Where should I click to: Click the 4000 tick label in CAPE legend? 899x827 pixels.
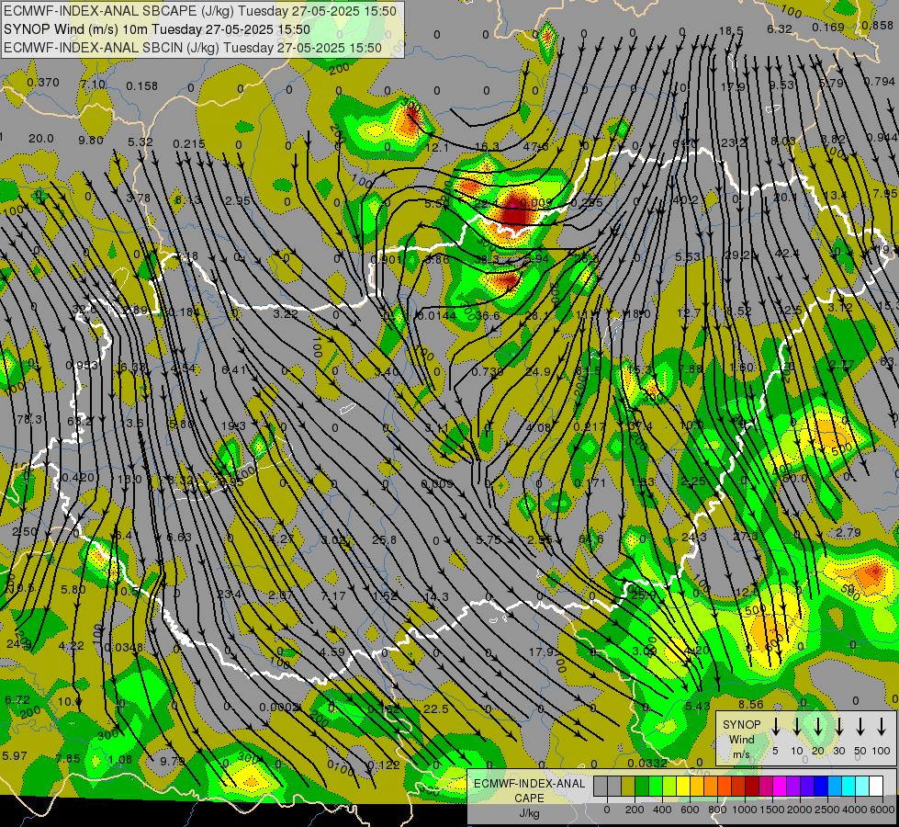coord(855,810)
